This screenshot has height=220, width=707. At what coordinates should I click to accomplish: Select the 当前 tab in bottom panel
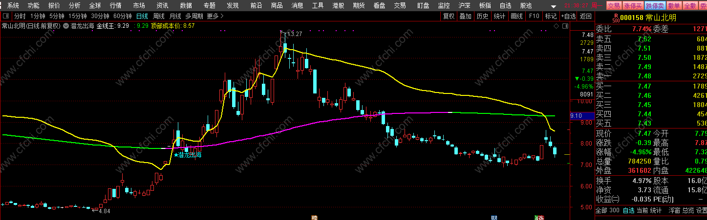pyautogui.click(x=642, y=210)
